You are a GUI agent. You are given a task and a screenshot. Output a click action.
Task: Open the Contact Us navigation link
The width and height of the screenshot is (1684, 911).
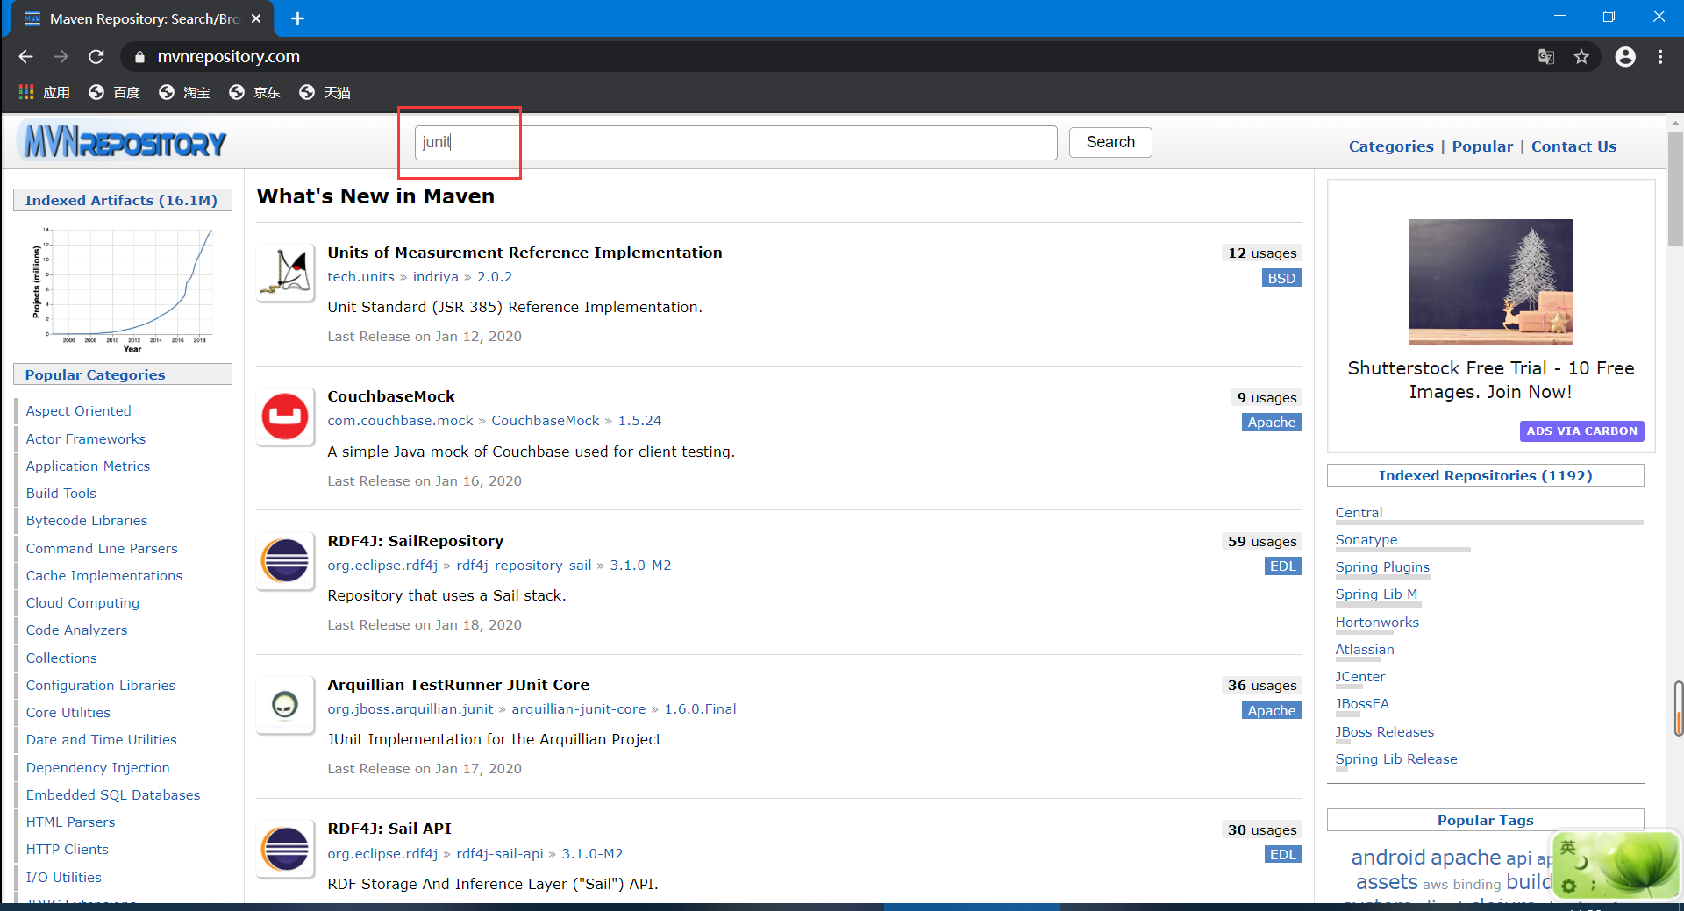(x=1573, y=146)
